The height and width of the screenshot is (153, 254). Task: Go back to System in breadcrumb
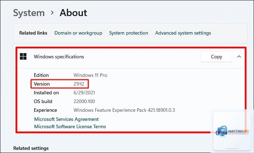[29, 13]
